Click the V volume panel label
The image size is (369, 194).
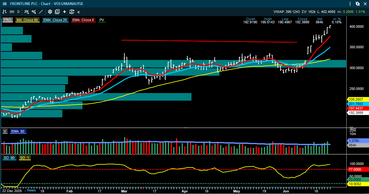coord(5,131)
